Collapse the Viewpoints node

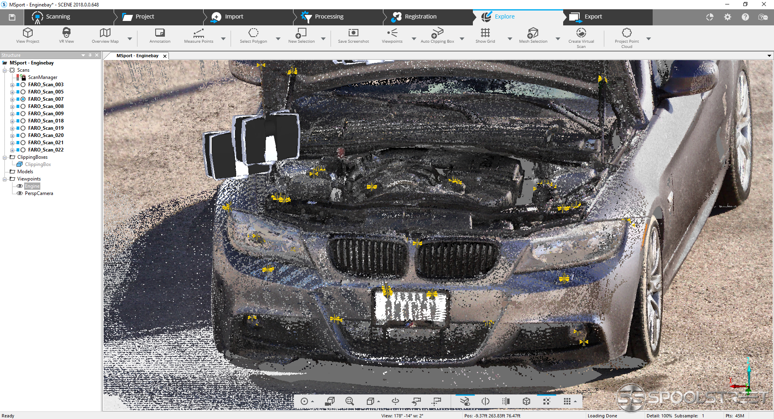pos(5,179)
